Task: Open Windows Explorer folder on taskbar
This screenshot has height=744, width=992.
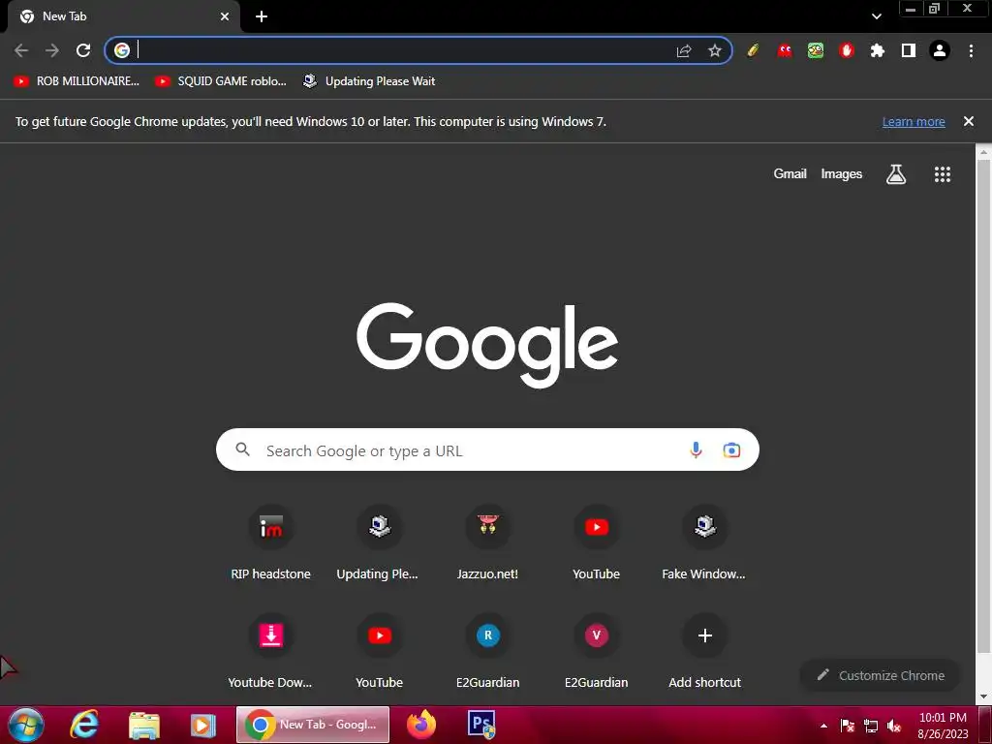Action: coord(144,725)
